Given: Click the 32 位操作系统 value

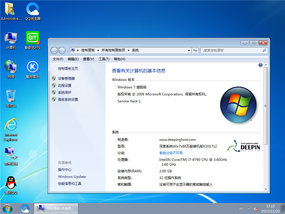Looking at the screenshot, I should pos(170,178).
